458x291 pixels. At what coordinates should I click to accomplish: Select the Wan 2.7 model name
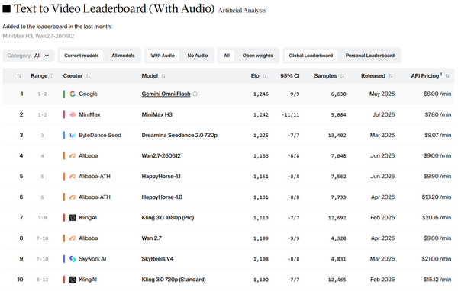(152, 238)
